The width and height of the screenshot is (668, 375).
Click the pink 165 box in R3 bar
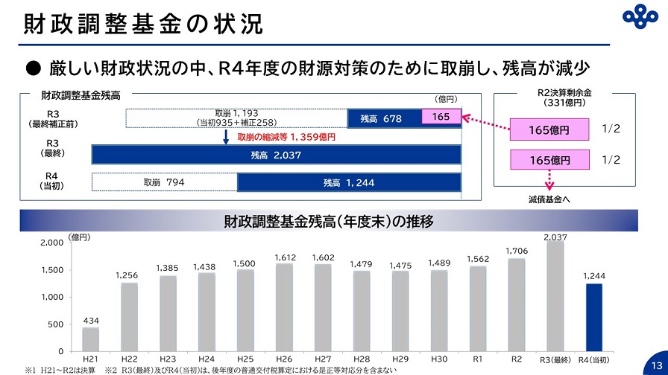441,117
